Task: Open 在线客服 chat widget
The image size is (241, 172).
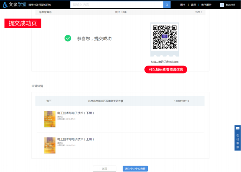Action: click(x=237, y=138)
